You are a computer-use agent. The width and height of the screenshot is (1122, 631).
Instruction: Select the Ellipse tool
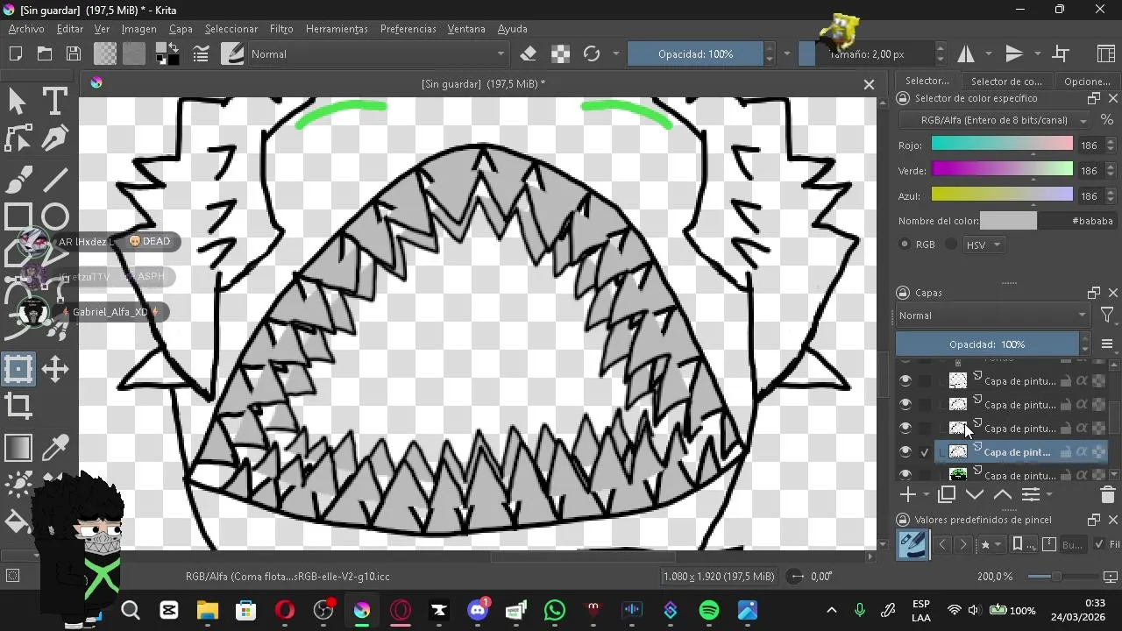(54, 216)
